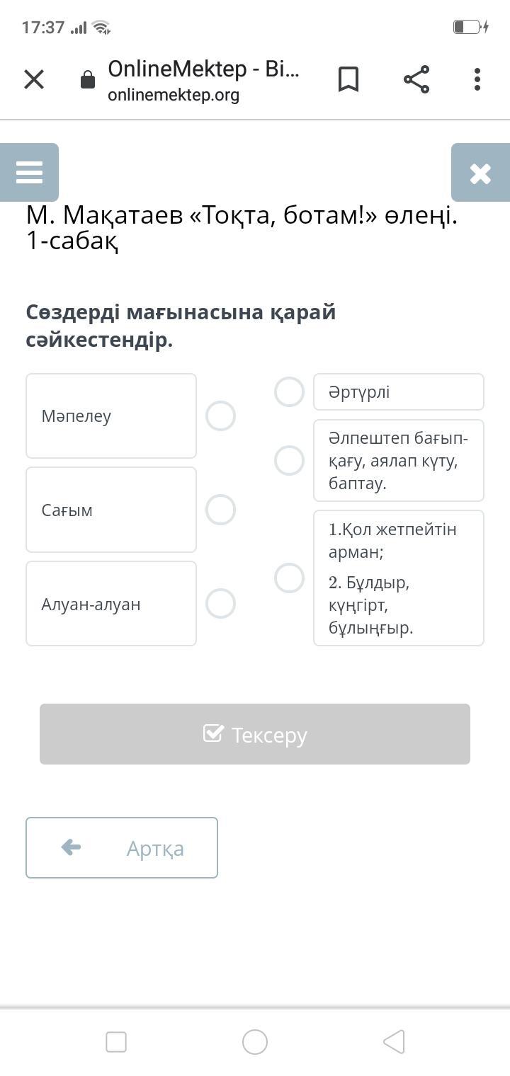This screenshot has width=510, height=1076.
Task: Open the hamburger menu icon
Action: pos(29,173)
